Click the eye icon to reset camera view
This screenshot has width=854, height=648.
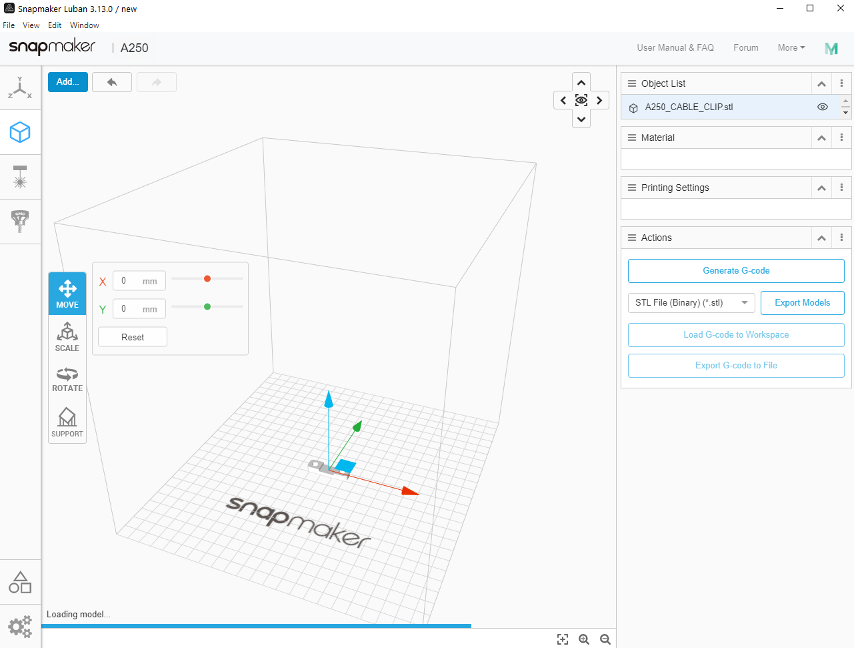(x=581, y=99)
